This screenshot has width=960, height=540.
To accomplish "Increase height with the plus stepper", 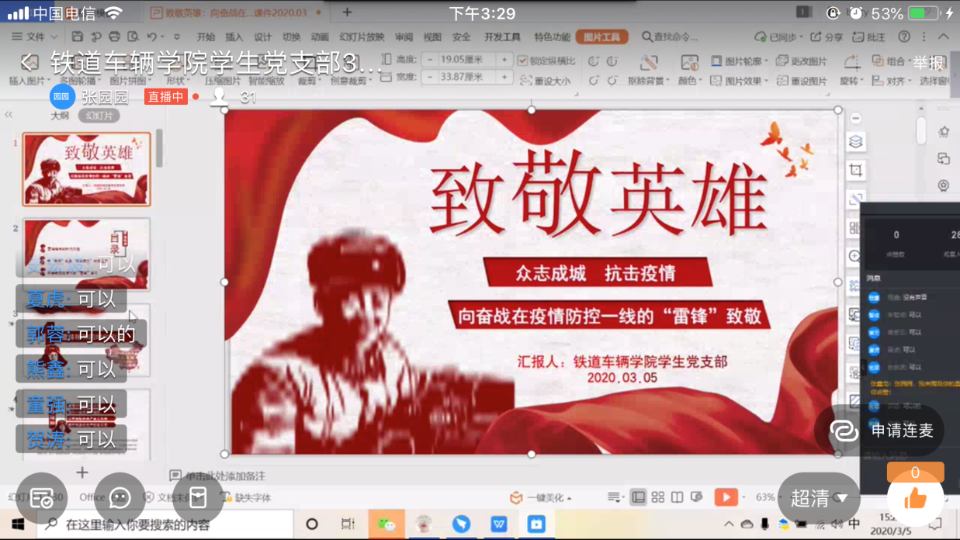I will click(x=504, y=60).
